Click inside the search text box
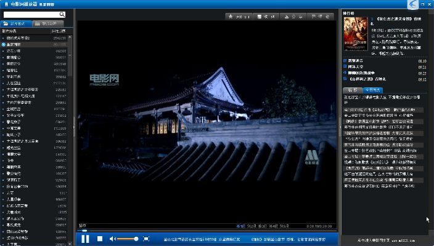The width and height of the screenshot is (434, 246). pos(31,14)
